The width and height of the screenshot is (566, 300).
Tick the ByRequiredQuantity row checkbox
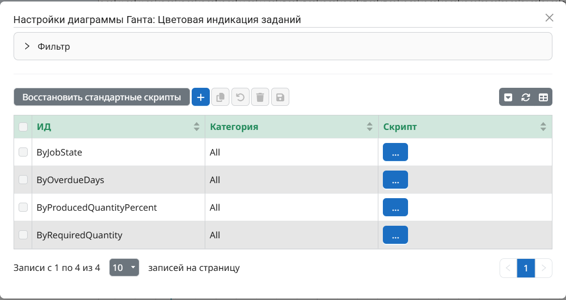[x=23, y=235]
